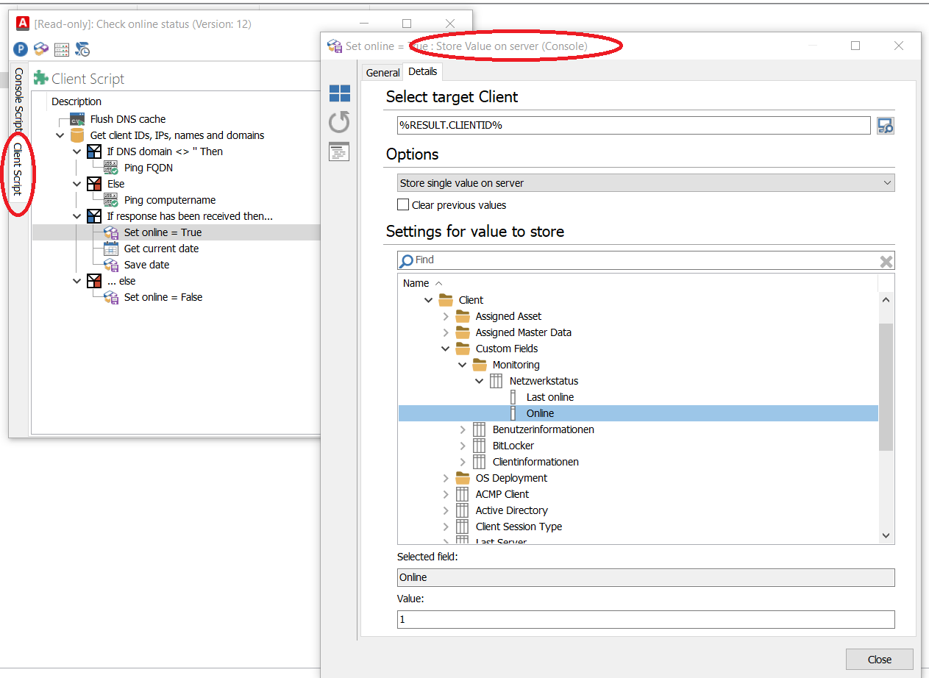
Task: Clear the Find search box with X
Action: [886, 261]
